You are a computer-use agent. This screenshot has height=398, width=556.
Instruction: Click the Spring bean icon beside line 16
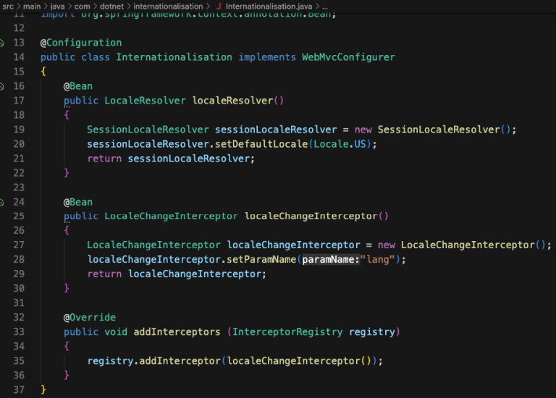click(2, 86)
